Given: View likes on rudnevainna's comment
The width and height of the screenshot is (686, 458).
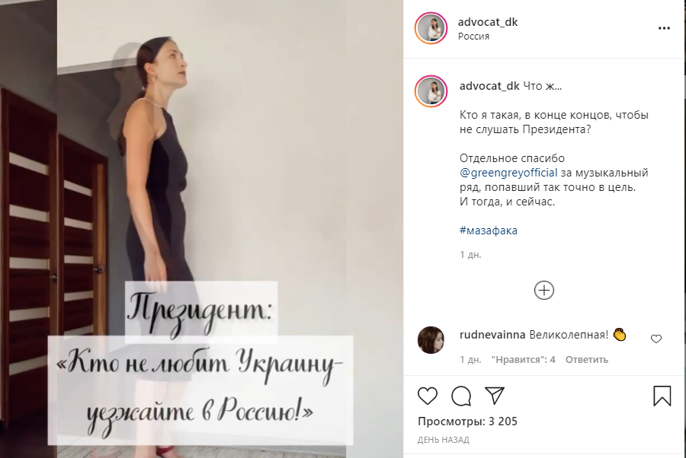Looking at the screenshot, I should point(523,360).
